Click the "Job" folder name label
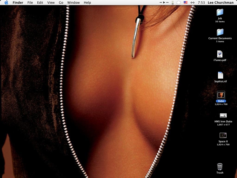 (x=220, y=18)
